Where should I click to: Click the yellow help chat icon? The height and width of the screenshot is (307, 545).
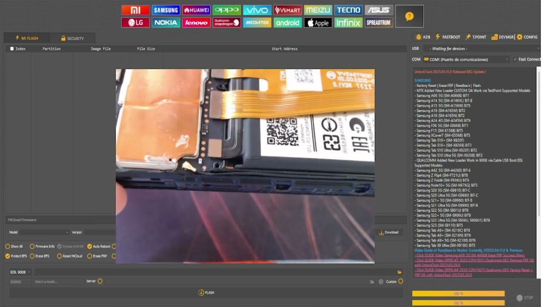coord(409,16)
